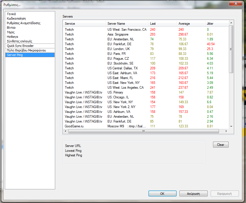Select the EU: Prague, CZ server row

pos(146,59)
